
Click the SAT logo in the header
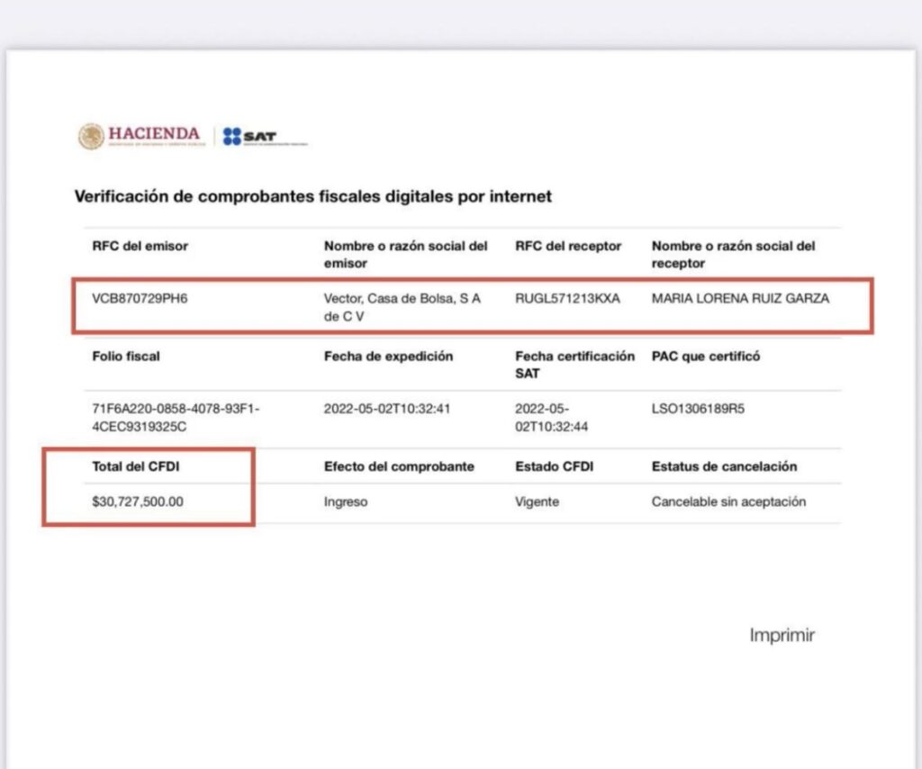click(250, 137)
